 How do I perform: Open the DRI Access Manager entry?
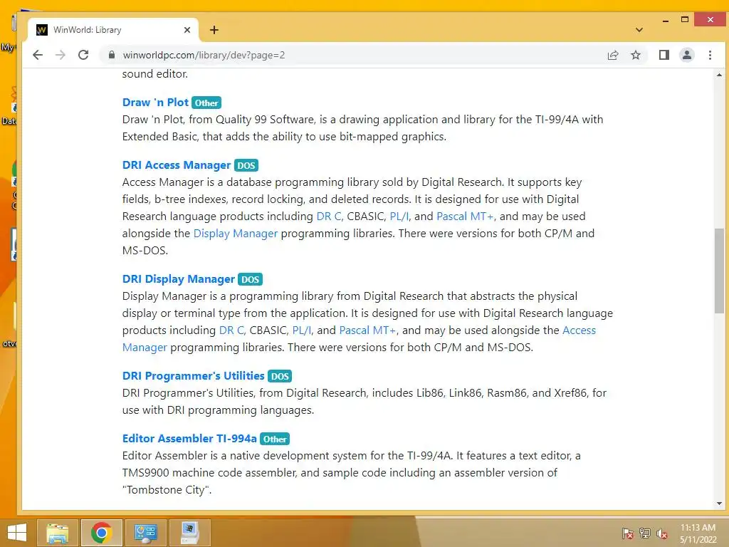point(177,165)
